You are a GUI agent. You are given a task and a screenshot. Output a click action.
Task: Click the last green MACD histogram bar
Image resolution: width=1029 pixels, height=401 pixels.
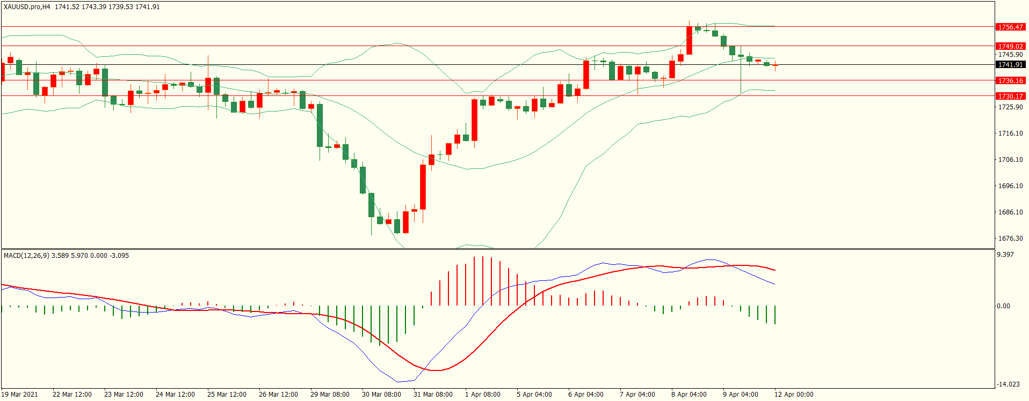pos(775,315)
